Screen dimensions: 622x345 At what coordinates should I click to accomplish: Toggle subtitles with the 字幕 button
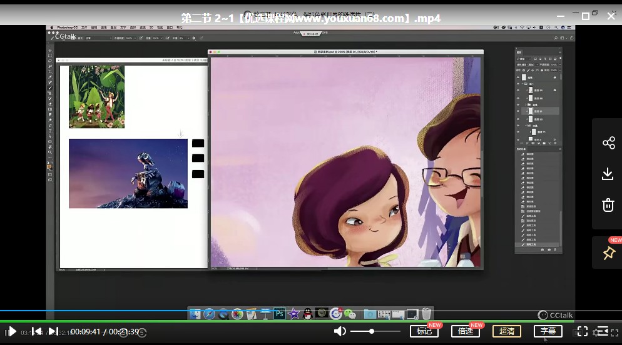pyautogui.click(x=548, y=331)
